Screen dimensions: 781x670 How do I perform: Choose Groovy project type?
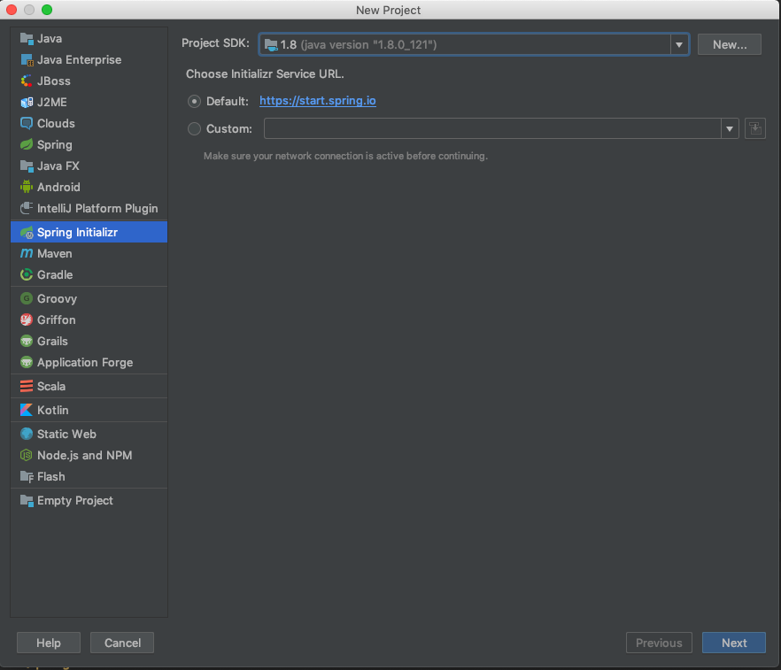(89, 298)
